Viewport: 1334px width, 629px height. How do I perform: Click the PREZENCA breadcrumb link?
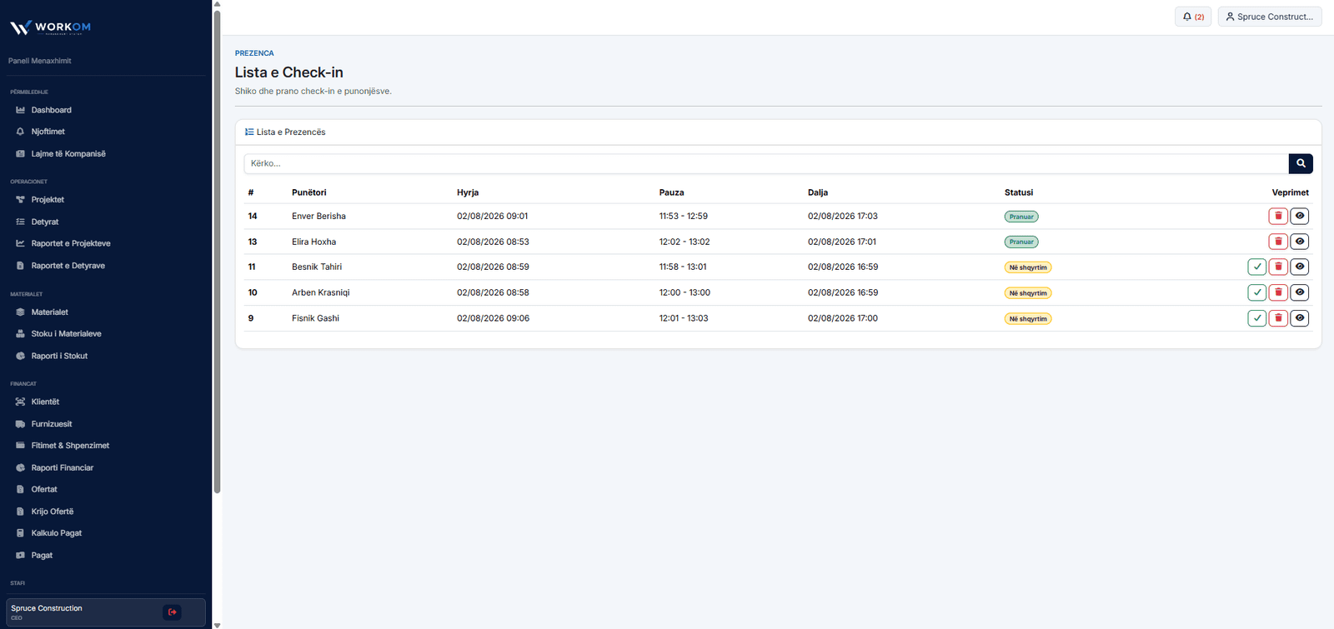[254, 53]
